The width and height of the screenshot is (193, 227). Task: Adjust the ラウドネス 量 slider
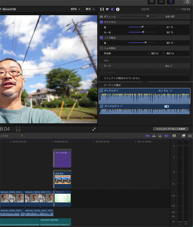tap(142, 27)
